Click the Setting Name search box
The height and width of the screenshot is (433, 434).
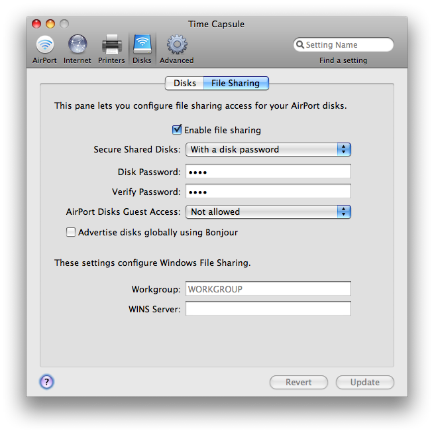point(343,44)
